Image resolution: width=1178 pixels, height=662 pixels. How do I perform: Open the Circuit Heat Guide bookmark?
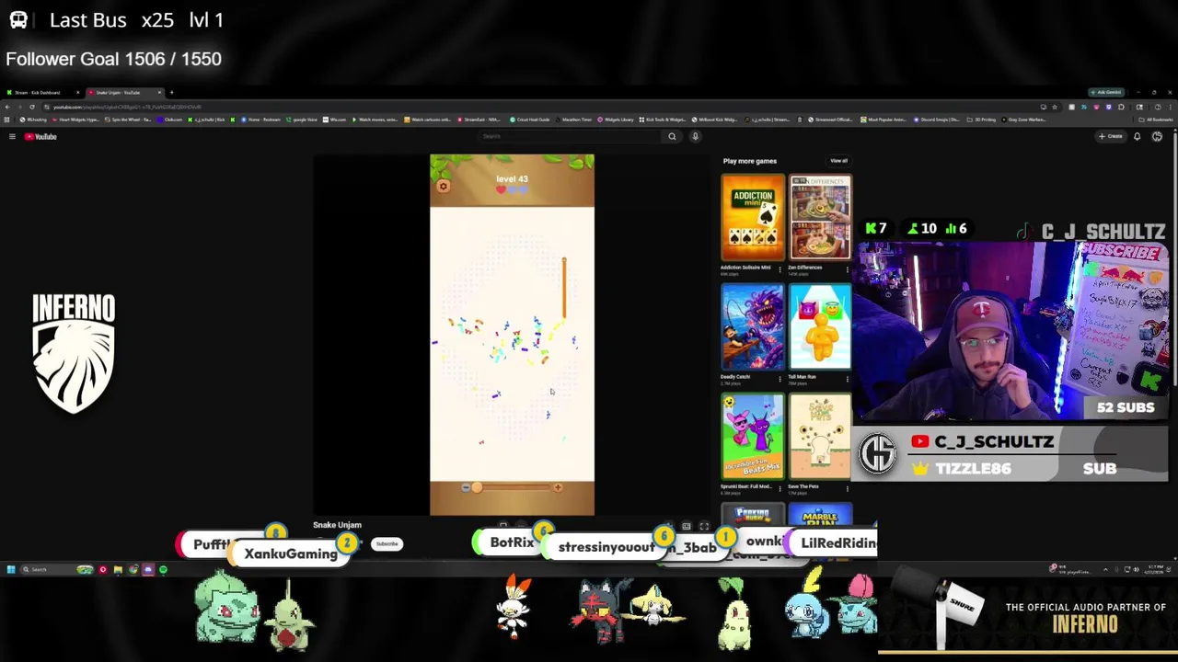[x=530, y=120]
